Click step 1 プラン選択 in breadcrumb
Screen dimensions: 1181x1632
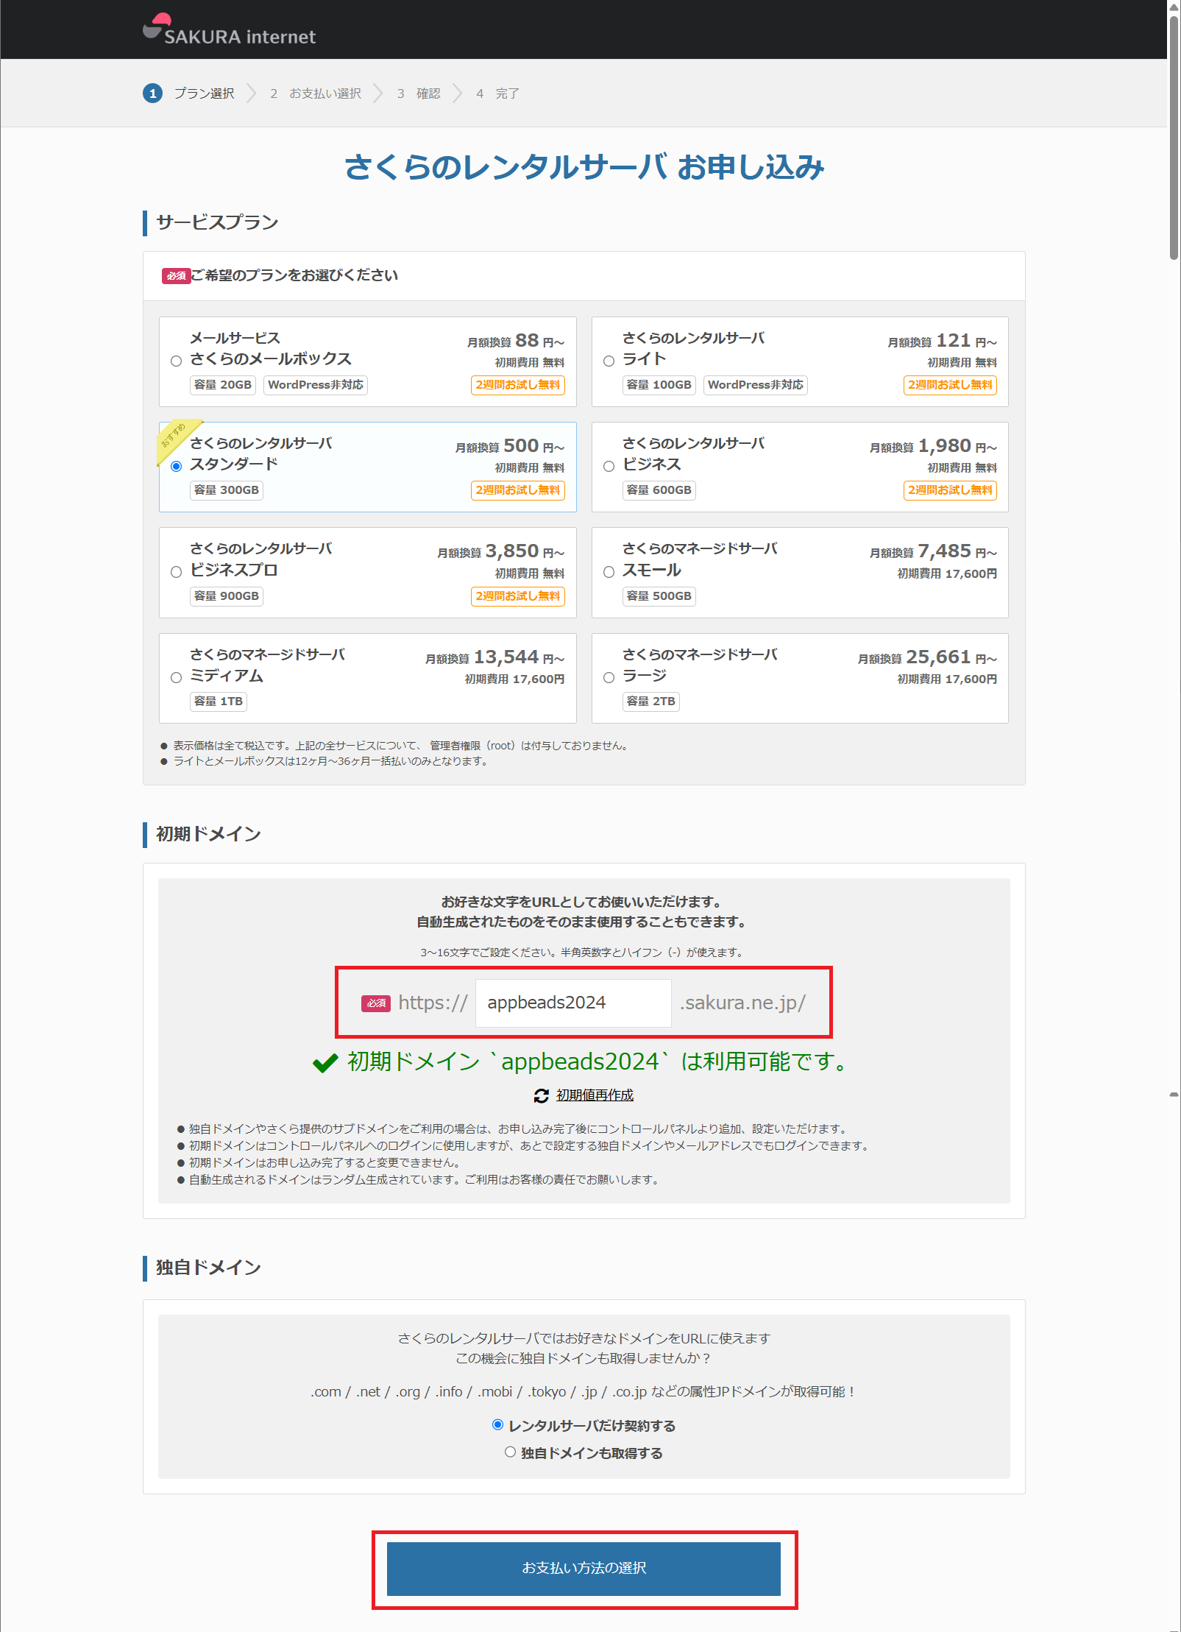189,93
